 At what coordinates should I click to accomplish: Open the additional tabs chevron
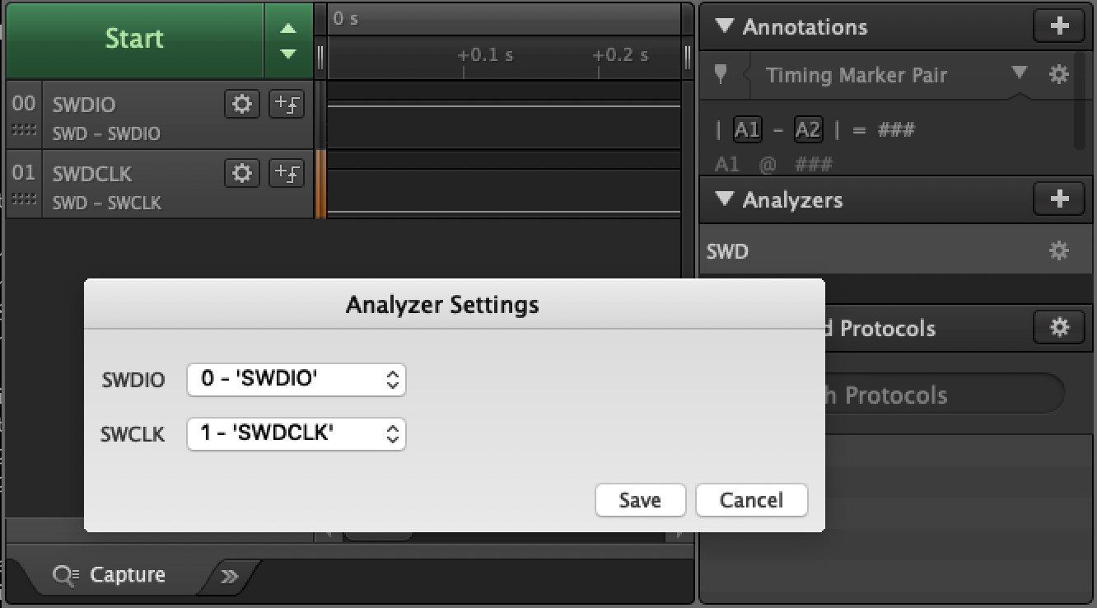pyautogui.click(x=230, y=576)
